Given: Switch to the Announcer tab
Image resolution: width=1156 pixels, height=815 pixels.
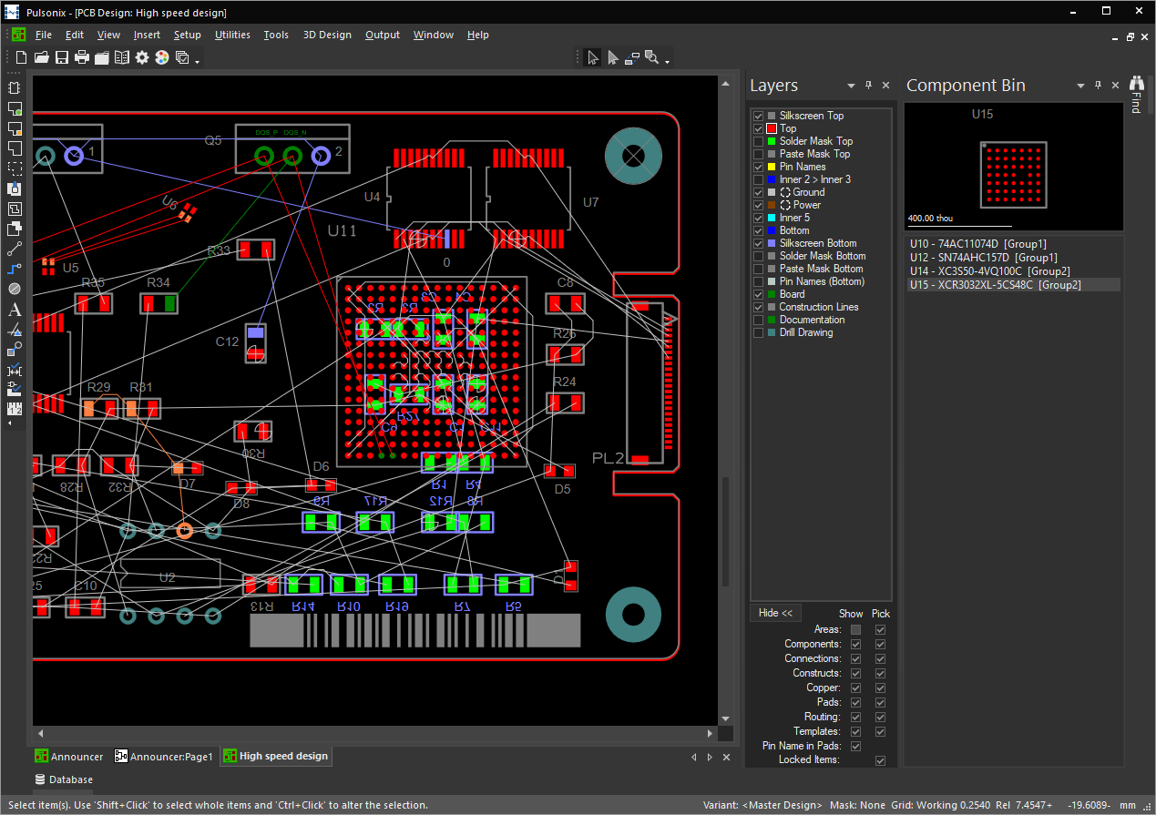Looking at the screenshot, I should [70, 757].
